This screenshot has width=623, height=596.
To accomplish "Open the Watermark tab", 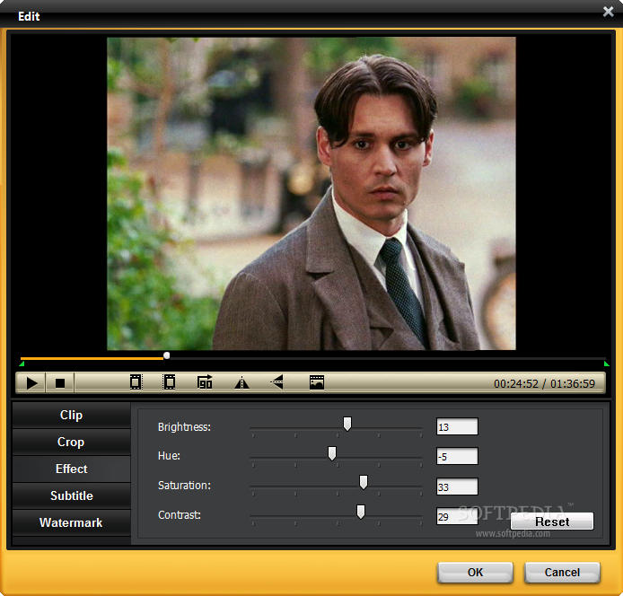I will pyautogui.click(x=71, y=523).
